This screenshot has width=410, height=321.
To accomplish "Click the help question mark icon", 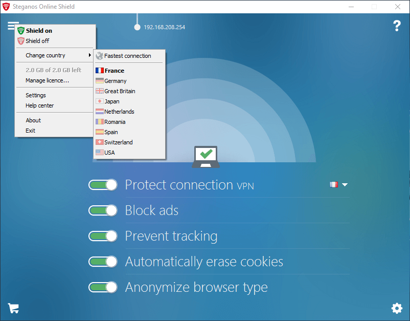I will point(397,26).
